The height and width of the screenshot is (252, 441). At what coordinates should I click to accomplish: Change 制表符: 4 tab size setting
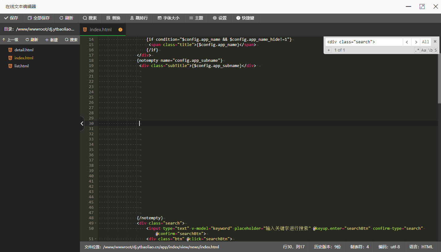pyautogui.click(x=359, y=247)
